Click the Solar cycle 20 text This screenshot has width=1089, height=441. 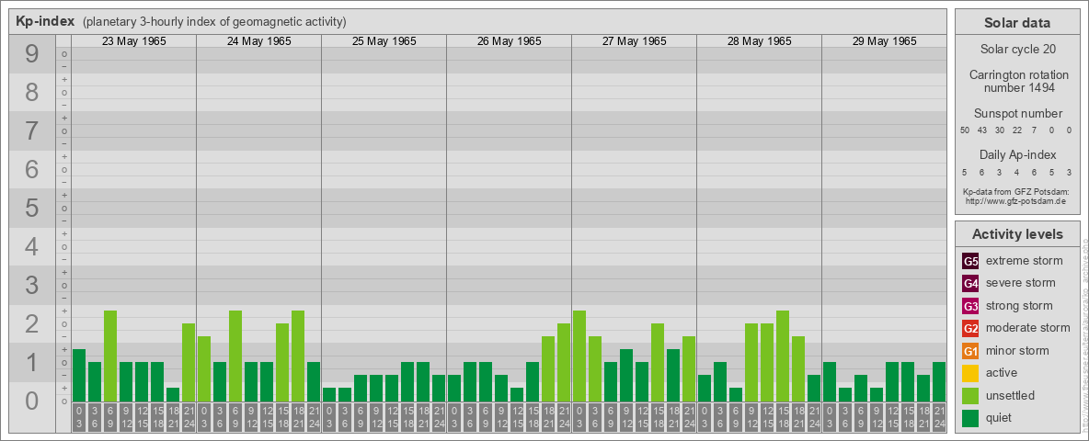tap(1017, 50)
